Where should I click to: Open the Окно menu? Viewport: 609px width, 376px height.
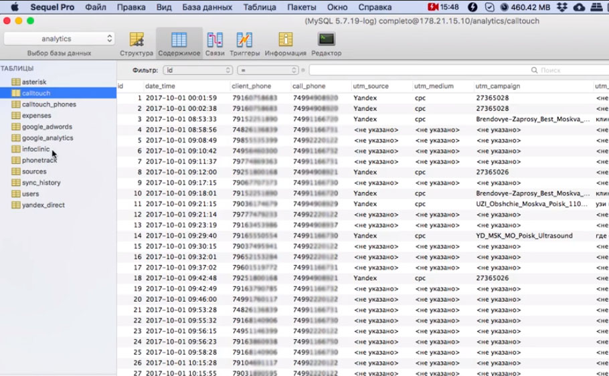coord(337,7)
